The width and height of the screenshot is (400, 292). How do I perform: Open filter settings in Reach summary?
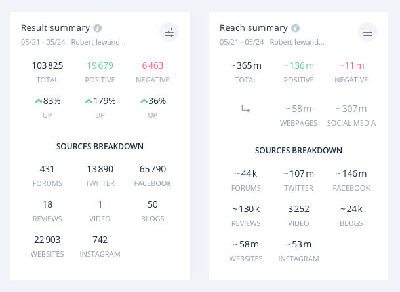367,33
